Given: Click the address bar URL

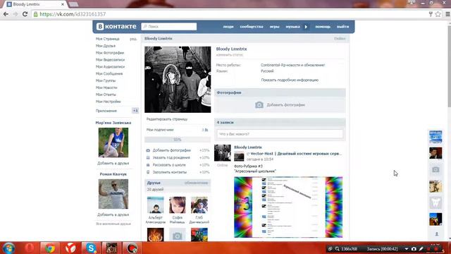Looking at the screenshot, I should [x=73, y=14].
